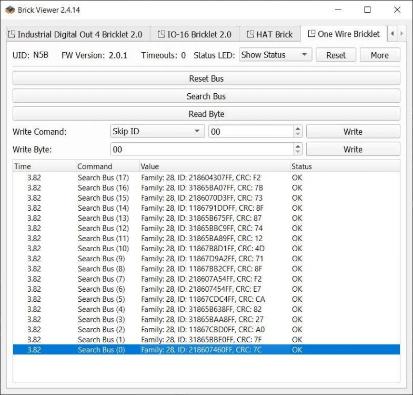Viewport: 413px width, 395px height.
Task: Click value ID: 218607454FF, CRC: E7
Action: pos(219,289)
